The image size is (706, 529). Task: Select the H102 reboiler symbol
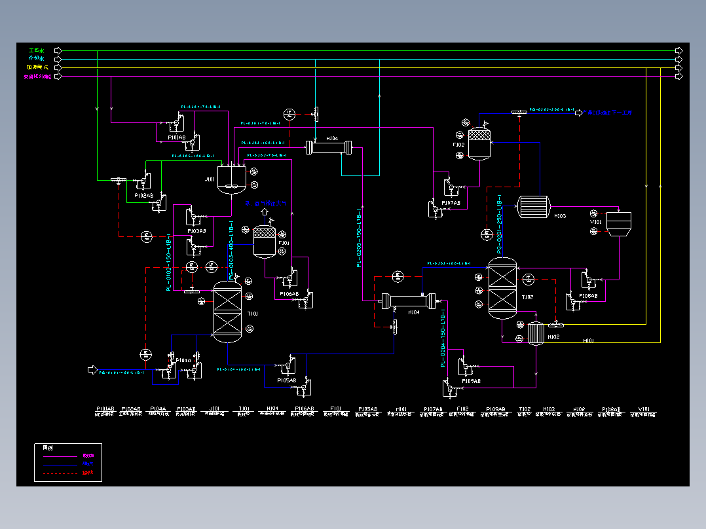(x=536, y=334)
